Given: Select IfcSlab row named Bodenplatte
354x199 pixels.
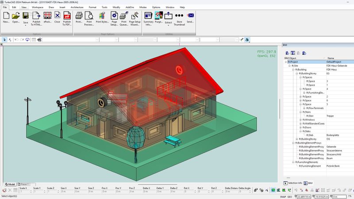Looking at the screenshot, I should click(x=319, y=135).
